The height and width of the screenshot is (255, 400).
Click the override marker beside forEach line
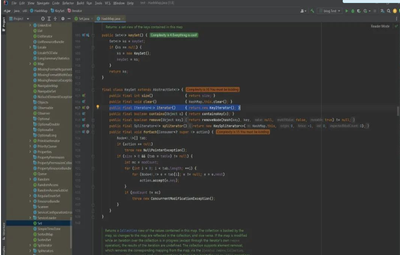(x=84, y=132)
